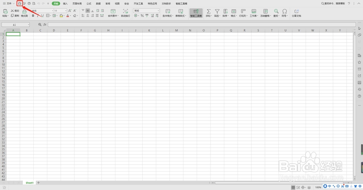Click the Redo arrow icon
The width and height of the screenshot is (363, 190).
(x=43, y=4)
